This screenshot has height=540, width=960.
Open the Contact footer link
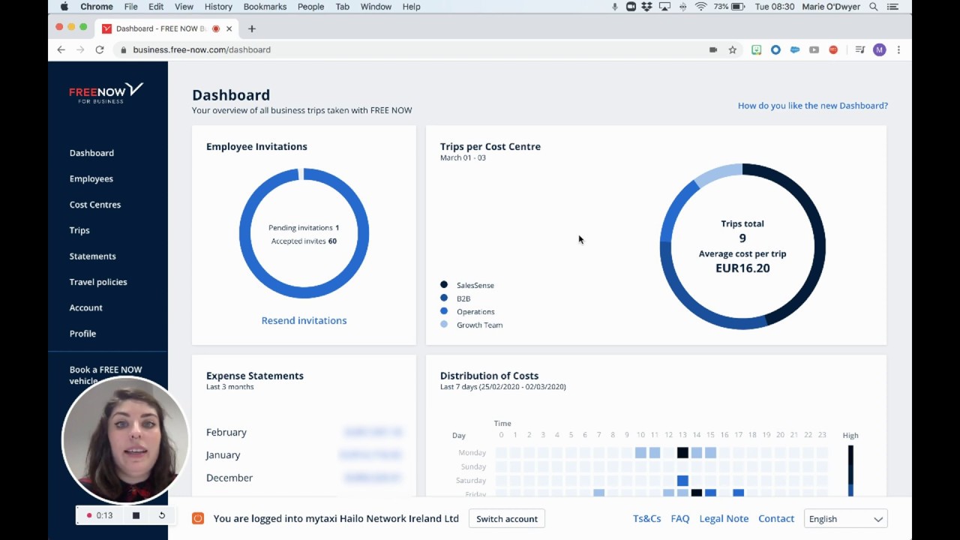pyautogui.click(x=776, y=519)
